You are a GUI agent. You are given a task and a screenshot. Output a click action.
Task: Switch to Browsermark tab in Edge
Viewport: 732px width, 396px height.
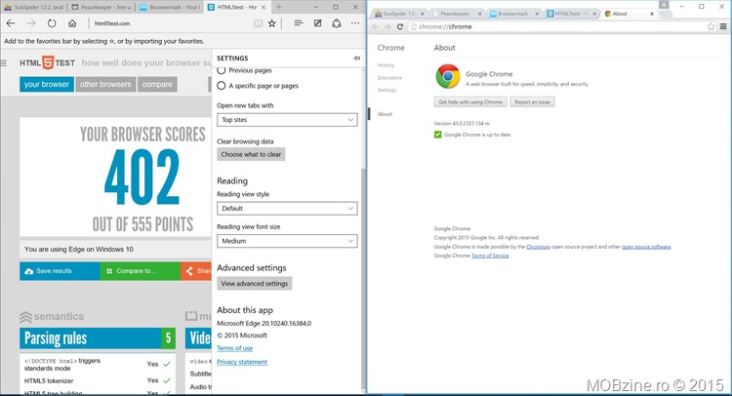point(170,8)
